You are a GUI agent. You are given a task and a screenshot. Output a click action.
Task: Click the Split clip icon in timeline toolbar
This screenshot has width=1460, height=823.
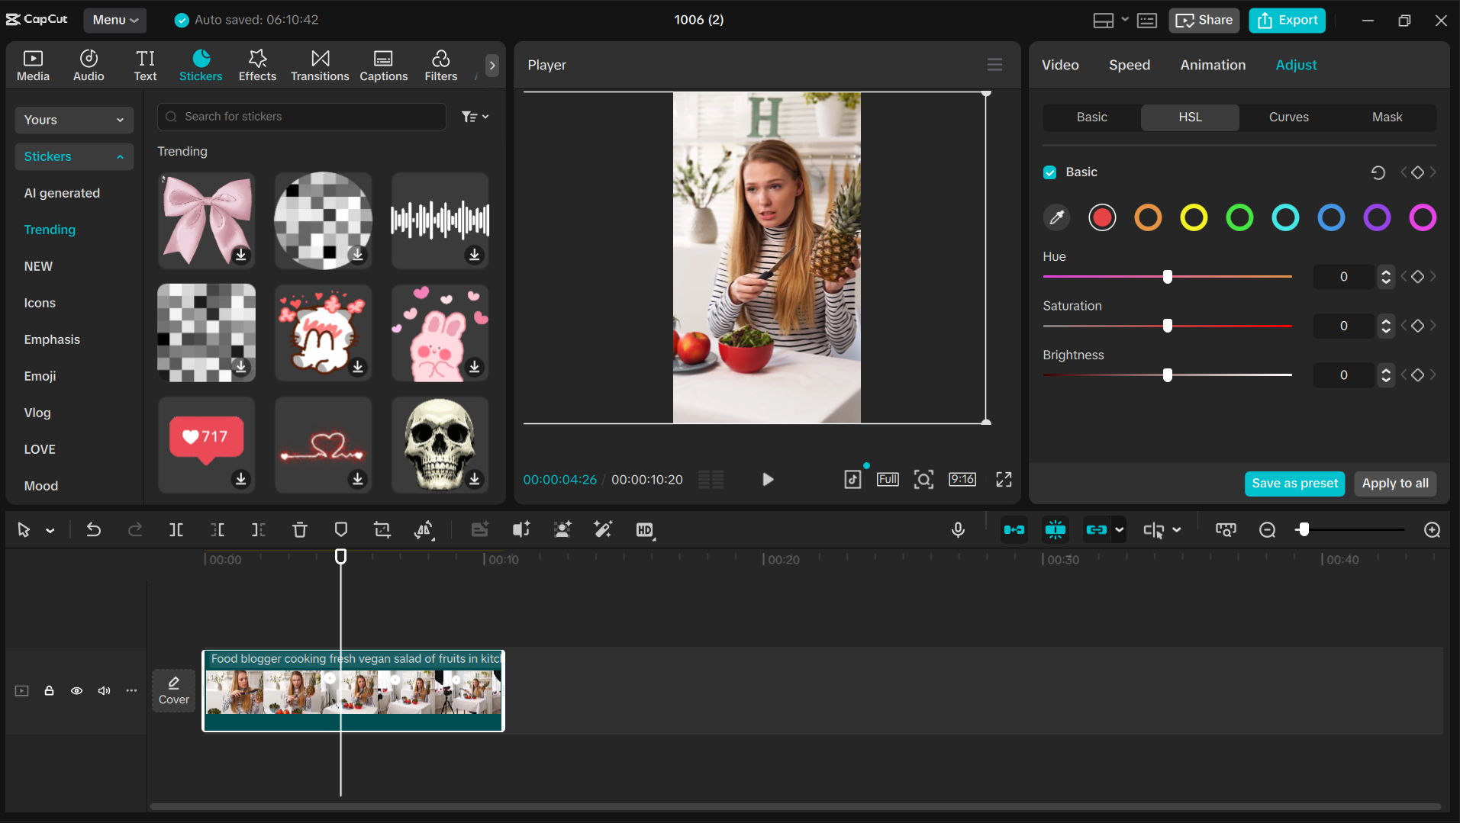pyautogui.click(x=176, y=529)
